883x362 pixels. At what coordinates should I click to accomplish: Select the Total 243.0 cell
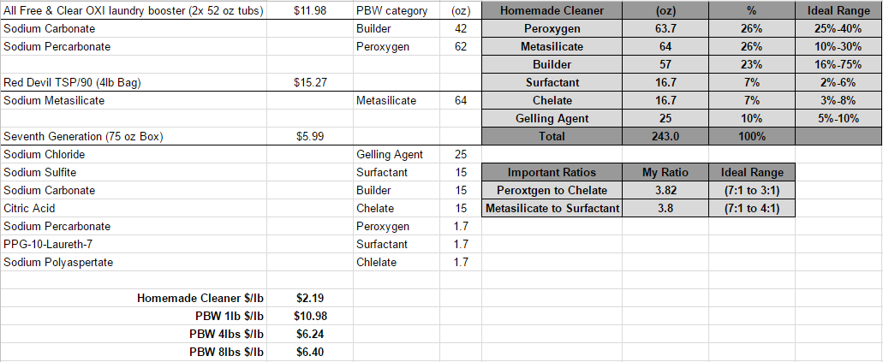click(665, 137)
